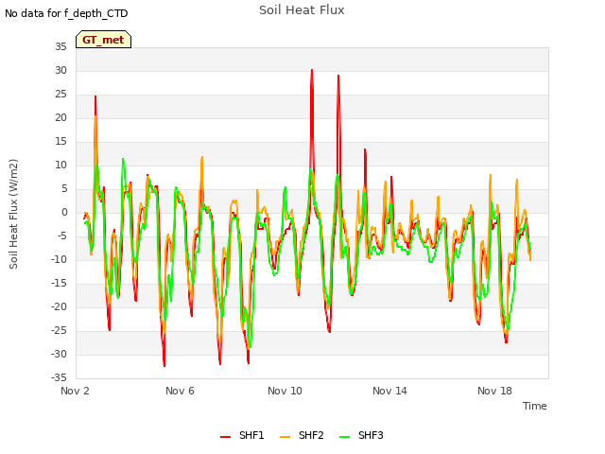Click the Nov 6 x-axis tick label
Viewport: 605px width, 454px height.
click(180, 391)
